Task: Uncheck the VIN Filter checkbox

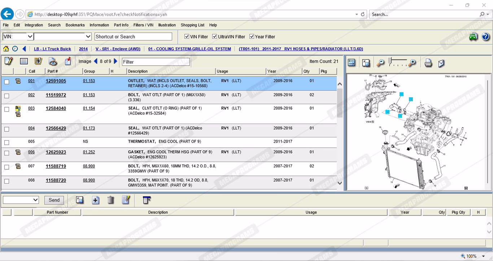Action: (187, 36)
